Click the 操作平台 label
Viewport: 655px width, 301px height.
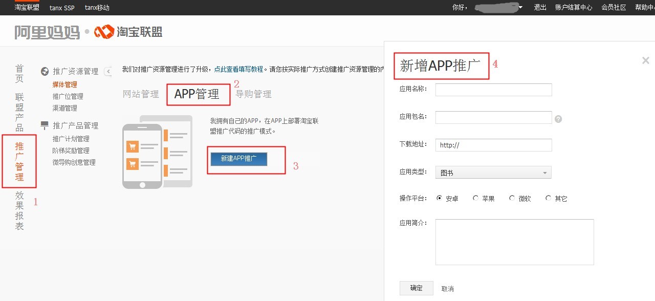tap(413, 198)
